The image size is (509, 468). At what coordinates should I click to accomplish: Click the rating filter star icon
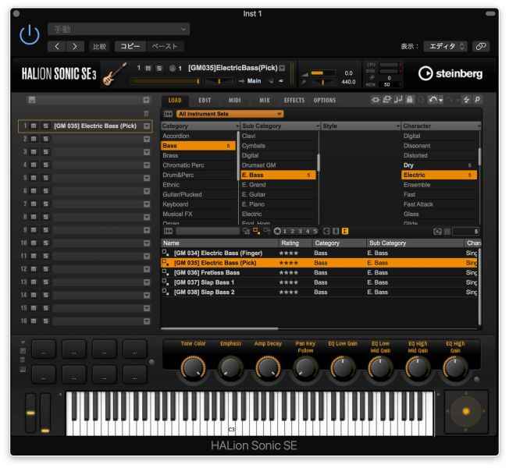click(x=277, y=231)
